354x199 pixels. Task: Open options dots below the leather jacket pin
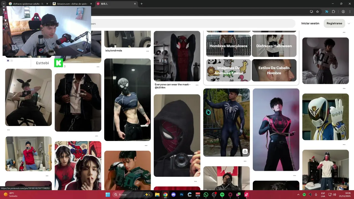click(x=97, y=136)
